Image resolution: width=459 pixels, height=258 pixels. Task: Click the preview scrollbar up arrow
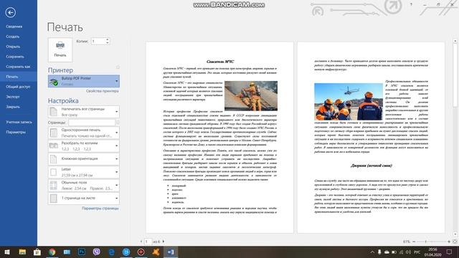[455, 42]
